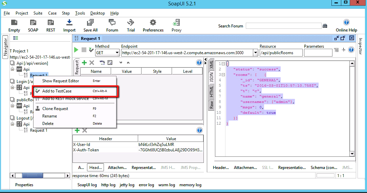
Task: Add parameter with plus beside Parameters field
Action: click(344, 49)
